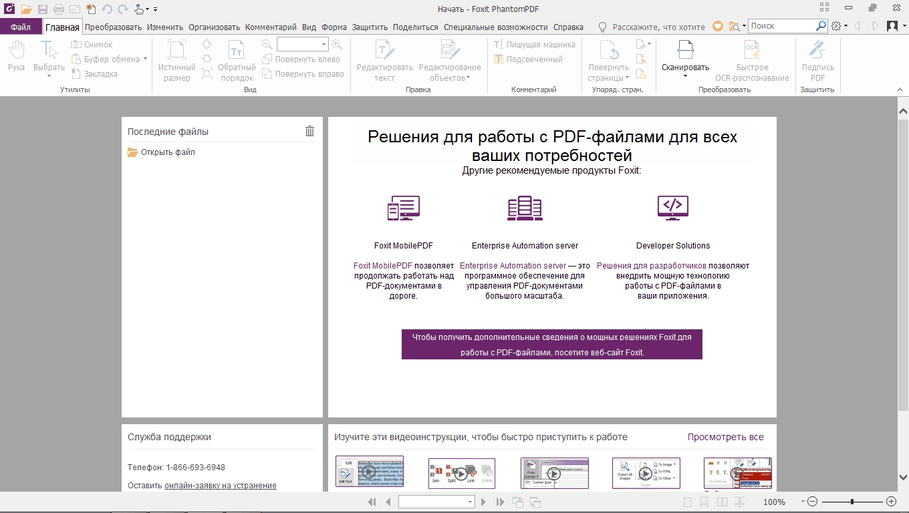Viewport: 909px width, 513px height.
Task: Toggle single page view in status bar
Action: [688, 502]
